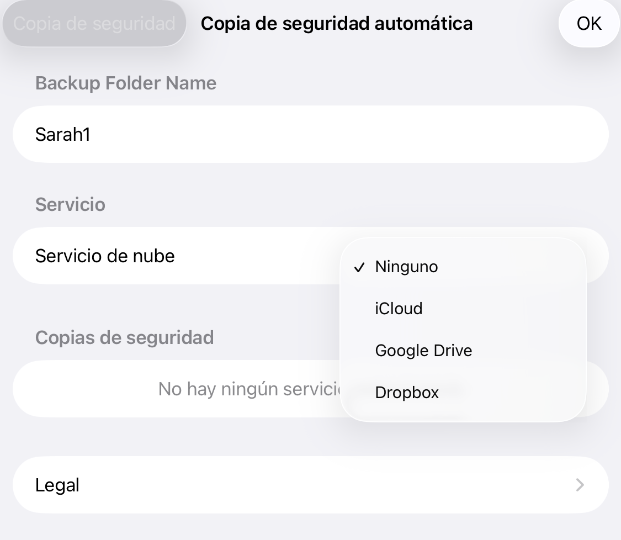
Task: Tap the OK button
Action: [x=588, y=24]
